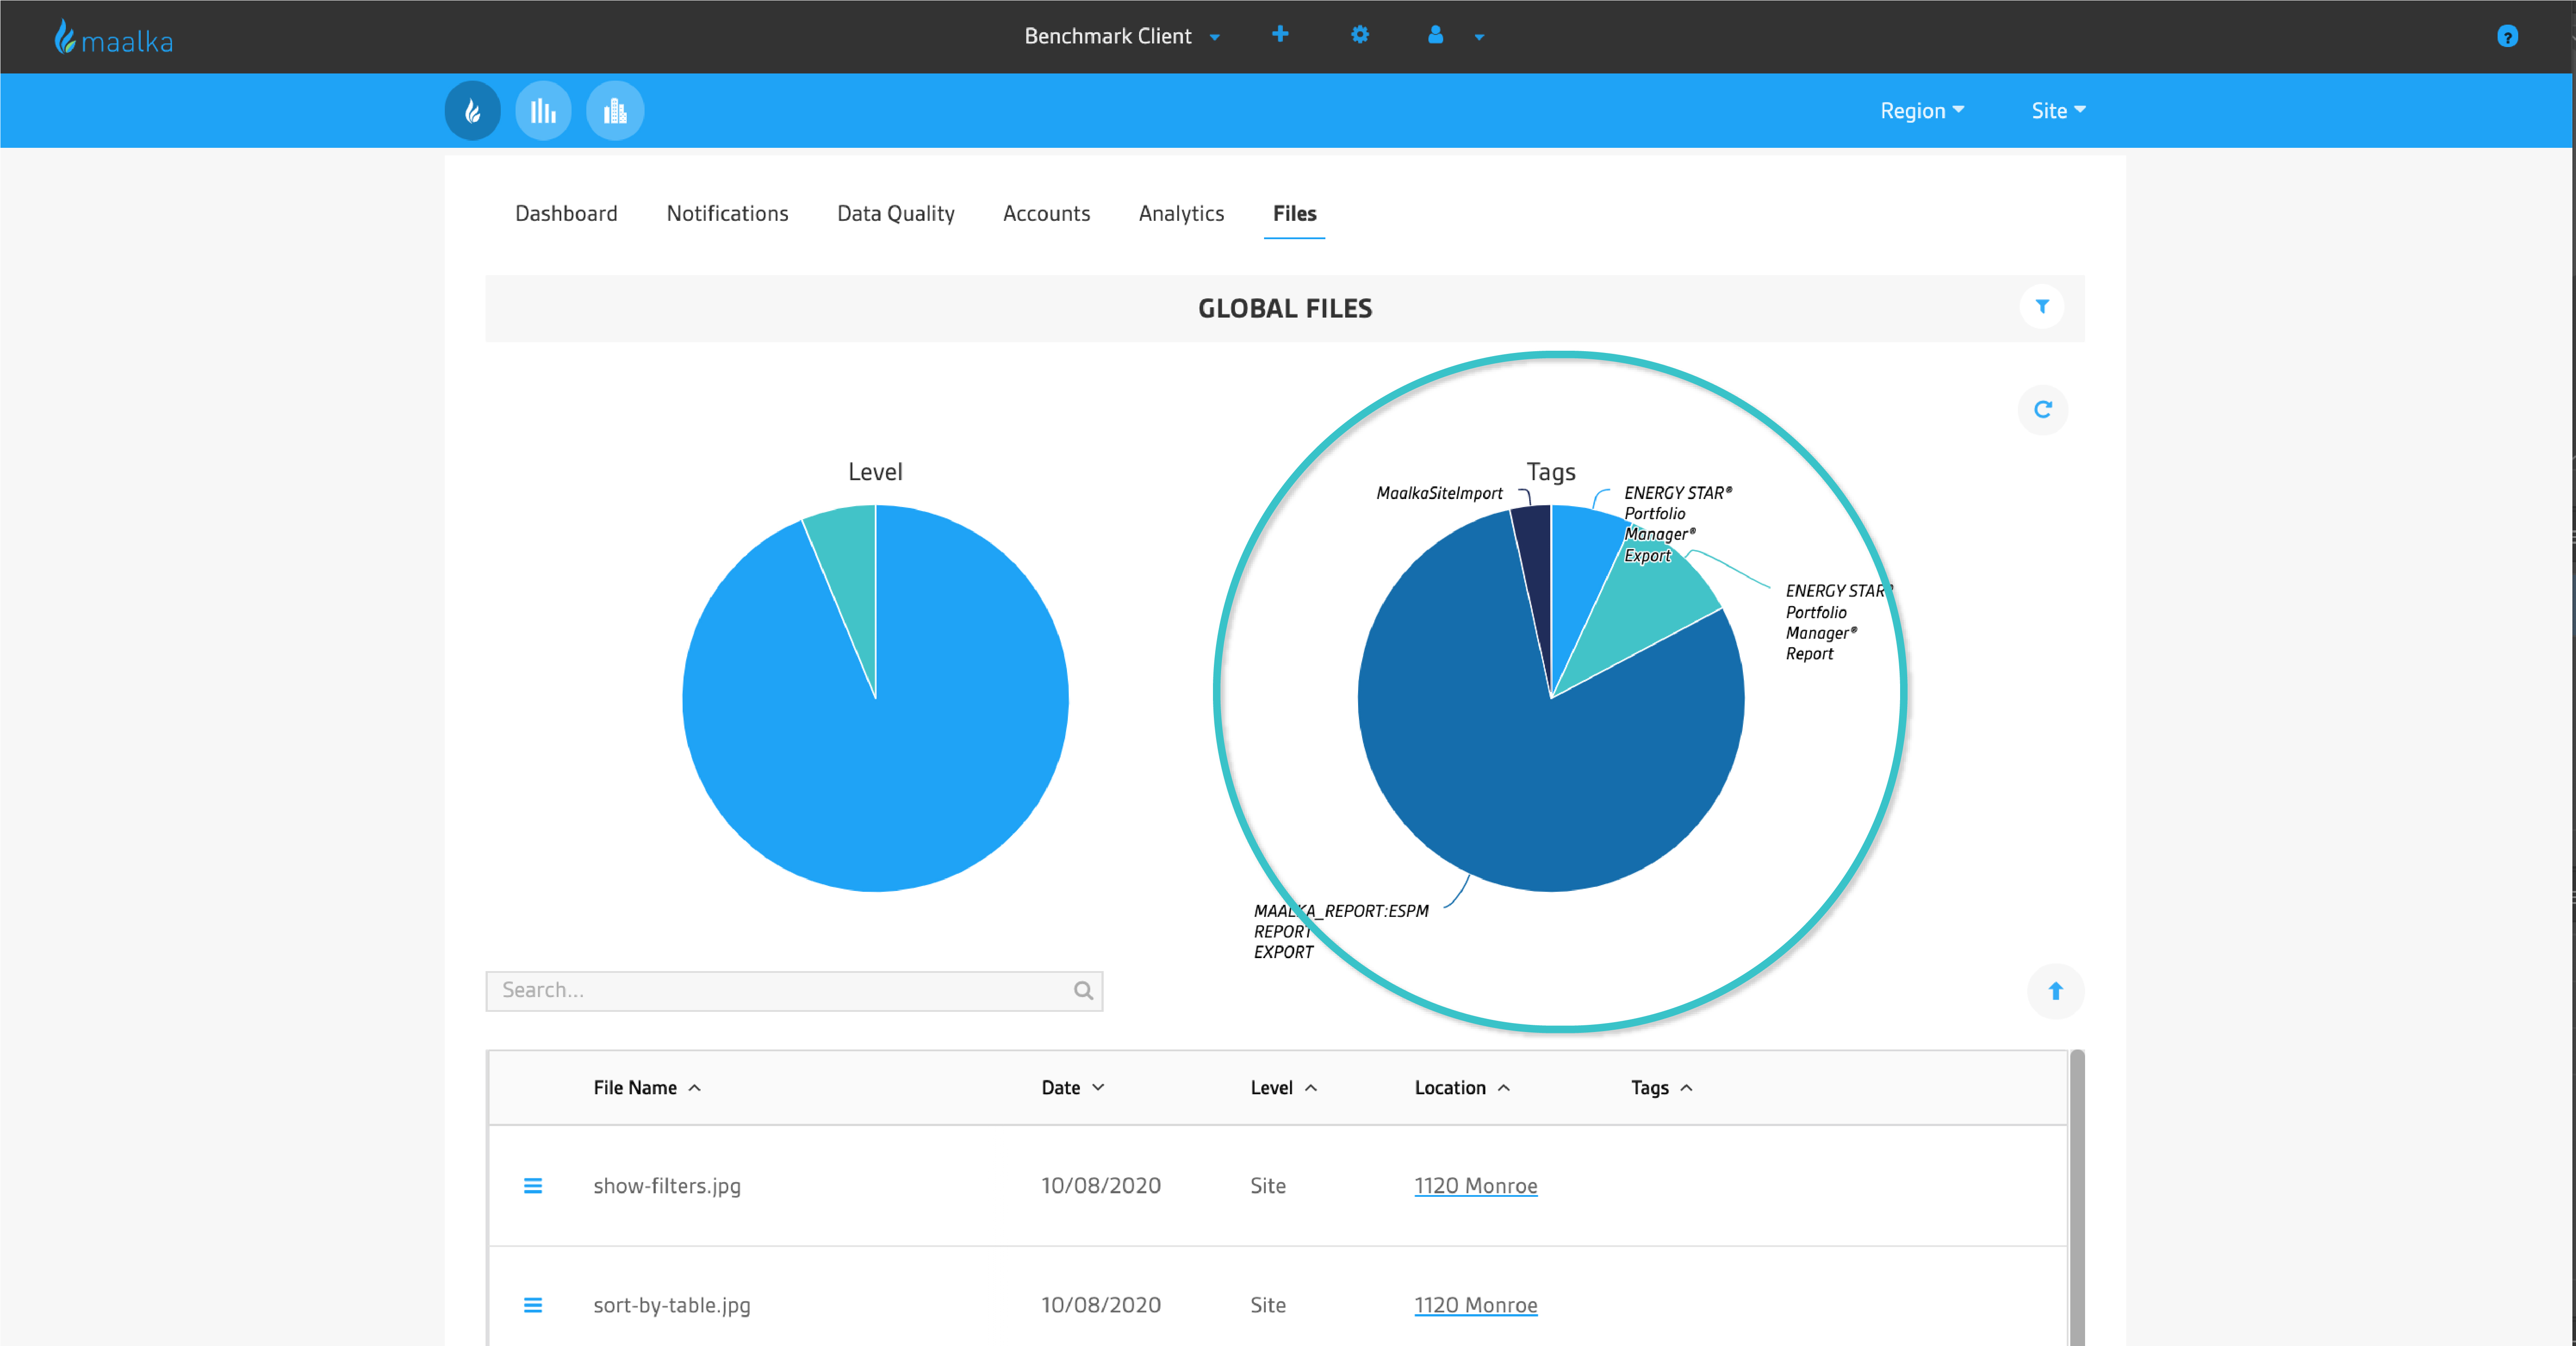
Task: Expand the user account dropdown arrow
Action: pos(1479,37)
